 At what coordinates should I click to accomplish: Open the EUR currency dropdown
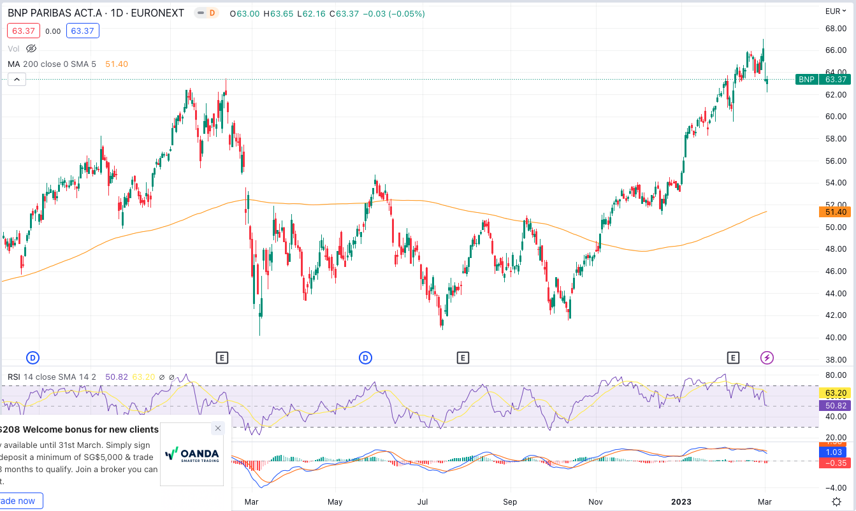(836, 11)
